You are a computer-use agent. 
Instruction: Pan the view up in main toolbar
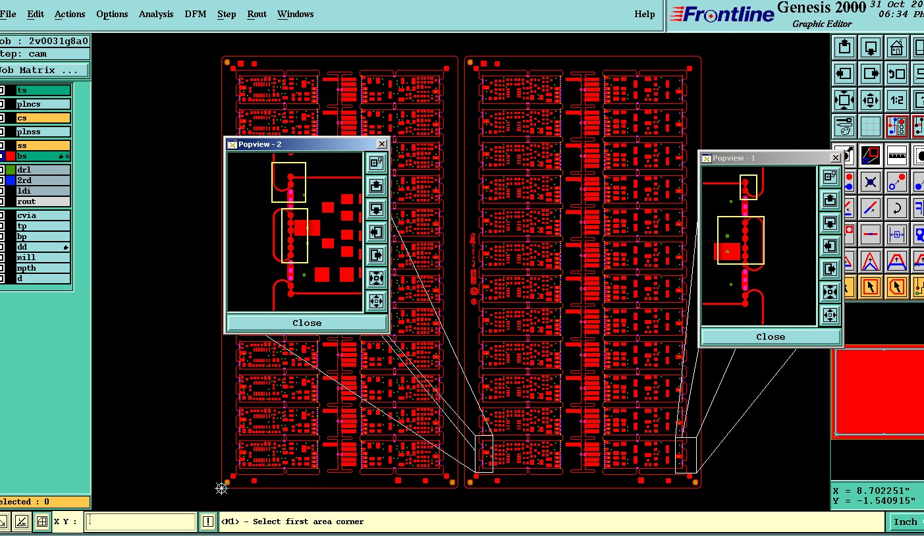[x=845, y=48]
